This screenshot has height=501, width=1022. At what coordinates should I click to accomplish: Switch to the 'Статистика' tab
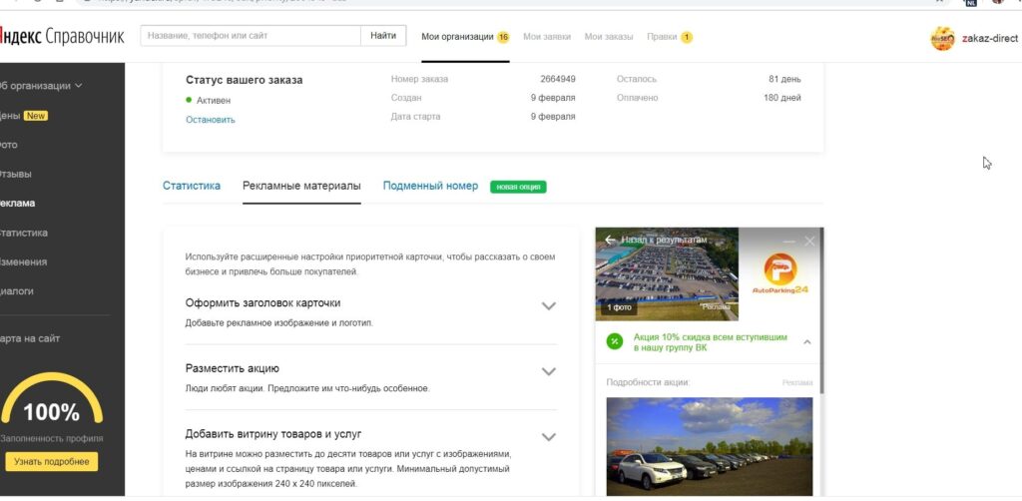(192, 186)
